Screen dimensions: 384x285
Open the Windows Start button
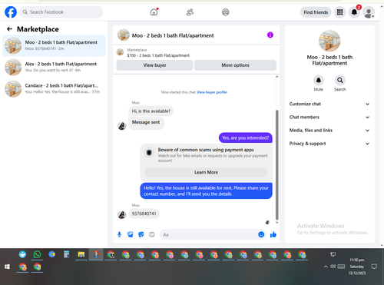pyautogui.click(x=7, y=267)
